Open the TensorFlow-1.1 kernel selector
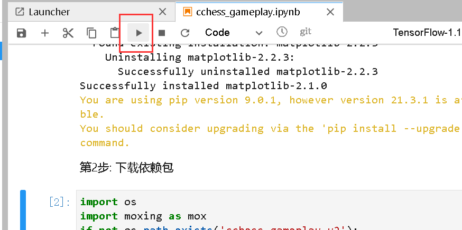Screen dimensions: 462x230 point(427,32)
